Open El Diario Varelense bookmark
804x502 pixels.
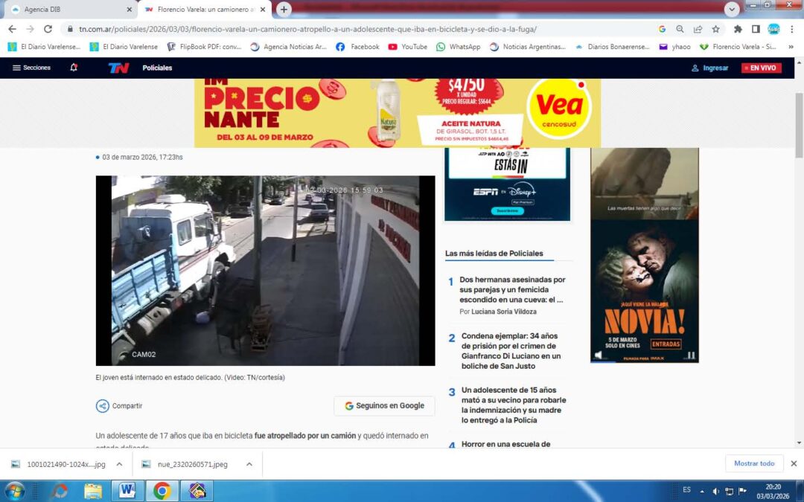[x=124, y=47]
